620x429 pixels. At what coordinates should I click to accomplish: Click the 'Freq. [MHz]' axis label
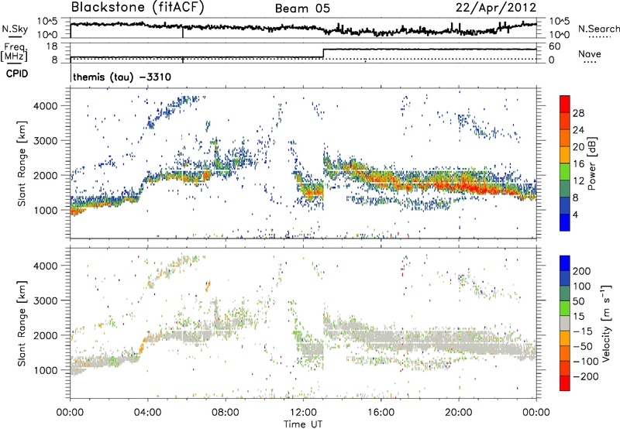(x=14, y=52)
